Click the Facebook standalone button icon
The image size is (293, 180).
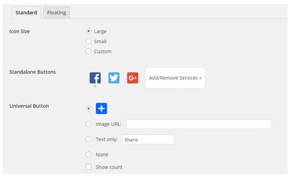[95, 78]
